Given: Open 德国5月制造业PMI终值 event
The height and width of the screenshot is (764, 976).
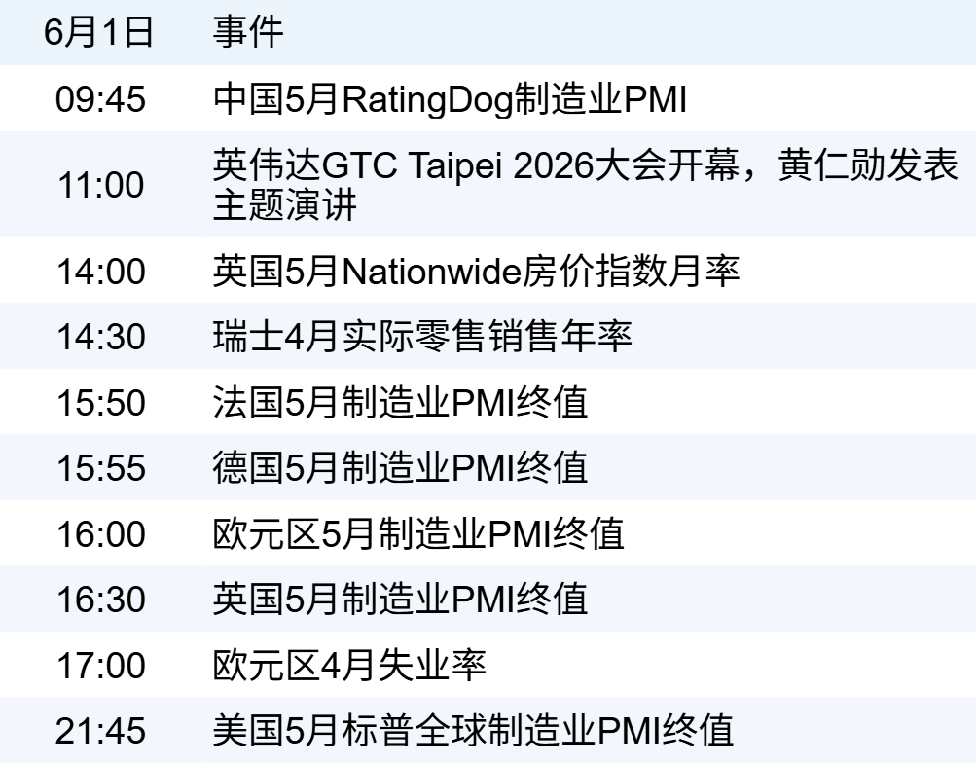Looking at the screenshot, I should point(400,467).
